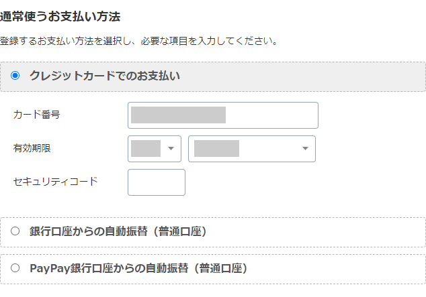The height and width of the screenshot is (297, 426).
Task: Click the PayPay銀行口座からの自動振替（普通口座） label text
Action: coord(138,268)
